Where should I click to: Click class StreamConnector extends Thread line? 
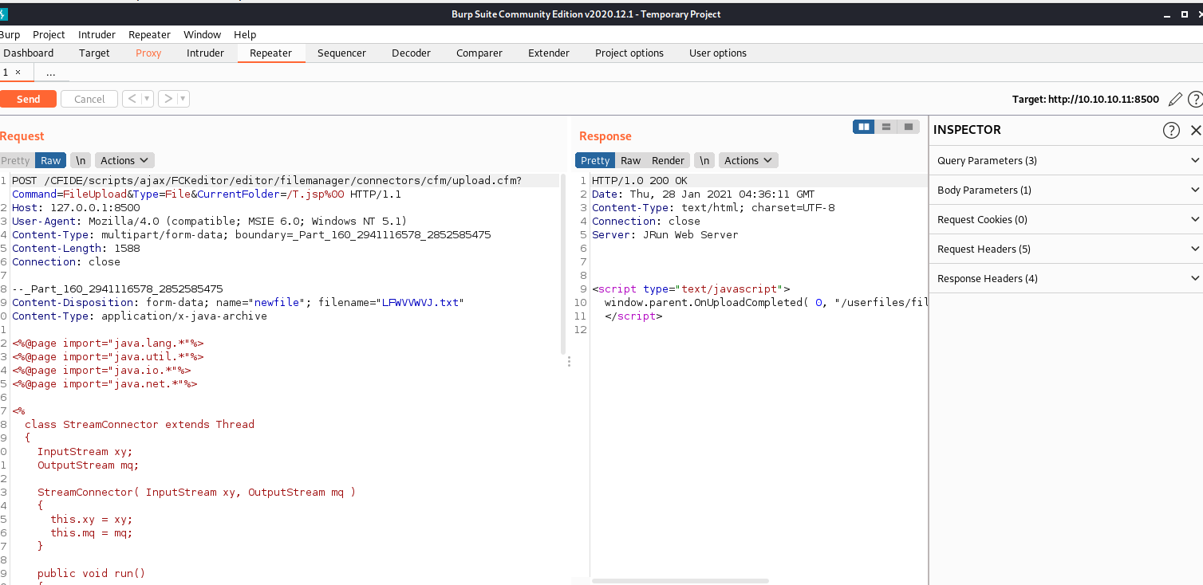pyautogui.click(x=139, y=425)
